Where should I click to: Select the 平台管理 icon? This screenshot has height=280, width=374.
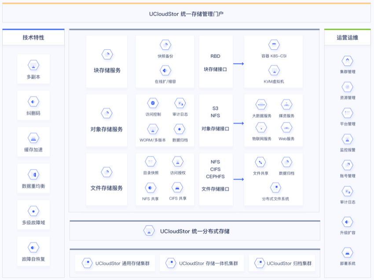347,113
